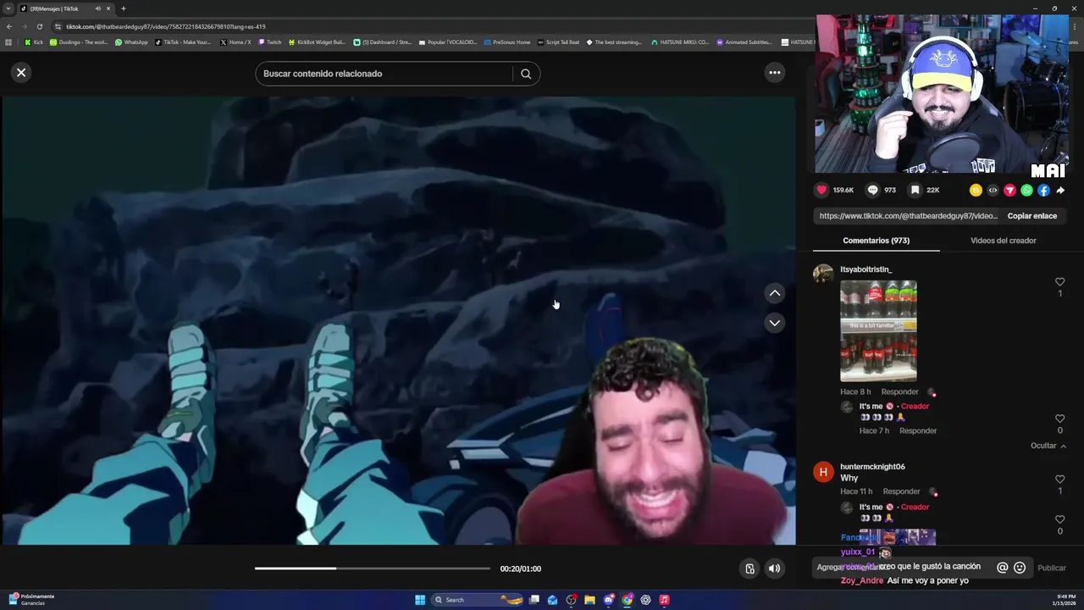This screenshot has width=1084, height=610.
Task: Open the embed code icon
Action: click(x=993, y=191)
